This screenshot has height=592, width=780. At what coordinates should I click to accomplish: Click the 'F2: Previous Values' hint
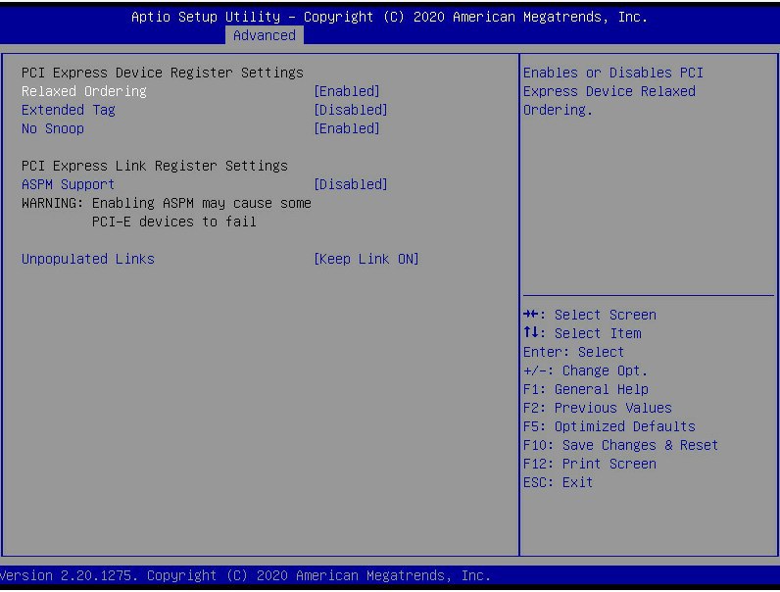pos(597,408)
